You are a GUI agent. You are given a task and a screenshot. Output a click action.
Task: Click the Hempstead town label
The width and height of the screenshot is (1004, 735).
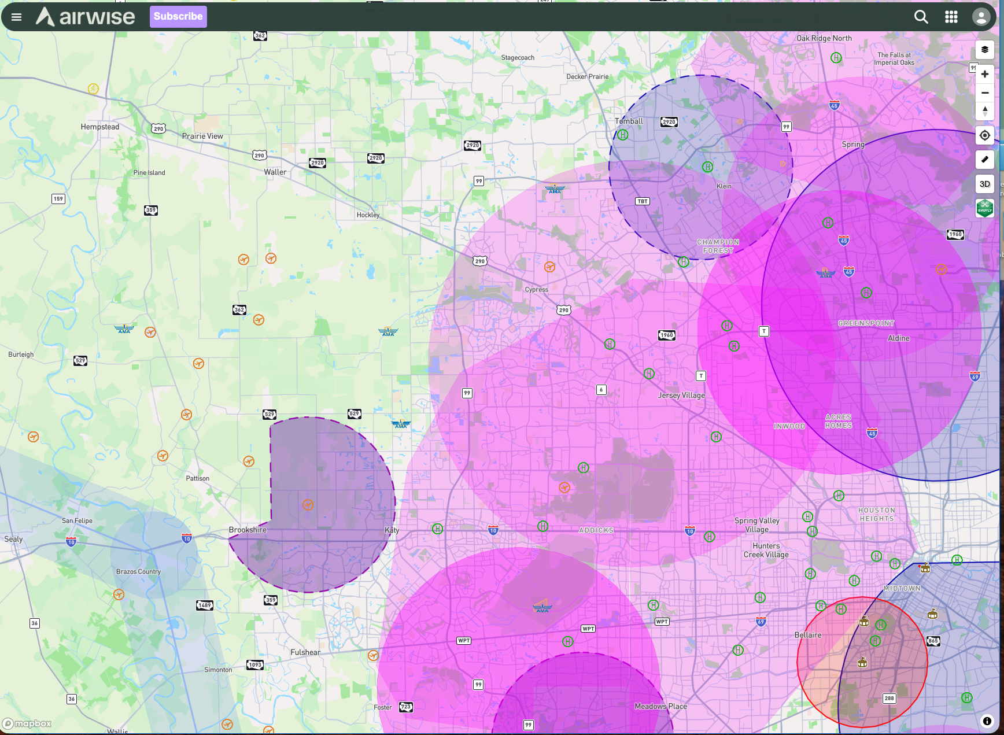[100, 127]
